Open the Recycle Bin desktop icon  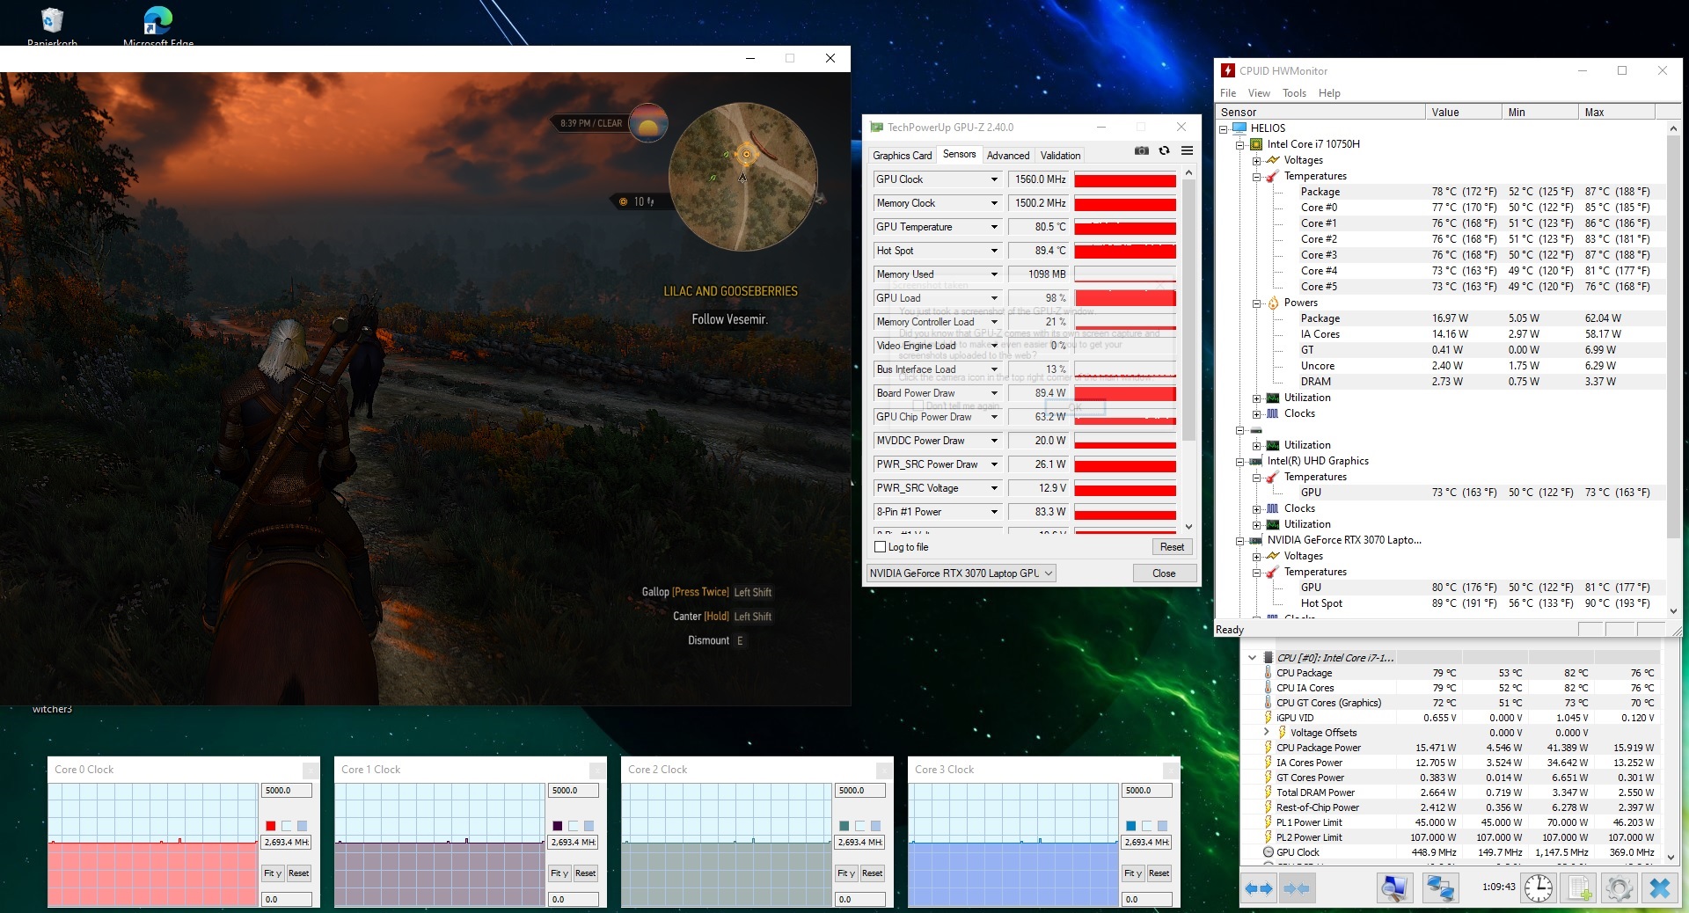pos(52,21)
